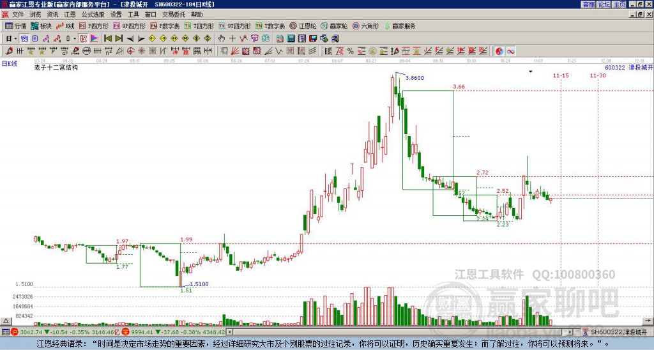The width and height of the screenshot is (654, 350).
Task: Click the 3.8600 peak price label
Action: pyautogui.click(x=414, y=78)
